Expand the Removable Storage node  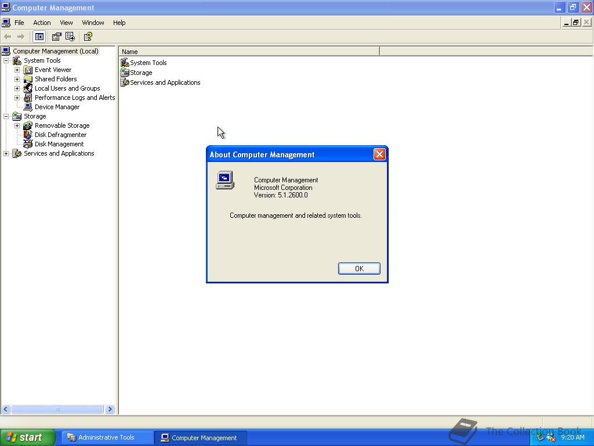pos(17,125)
